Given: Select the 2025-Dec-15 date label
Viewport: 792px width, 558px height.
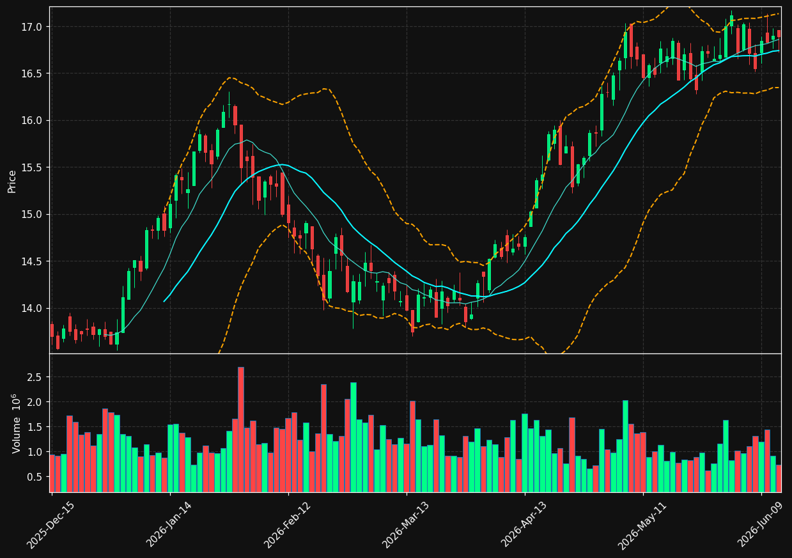Looking at the screenshot, I should 50,525.
